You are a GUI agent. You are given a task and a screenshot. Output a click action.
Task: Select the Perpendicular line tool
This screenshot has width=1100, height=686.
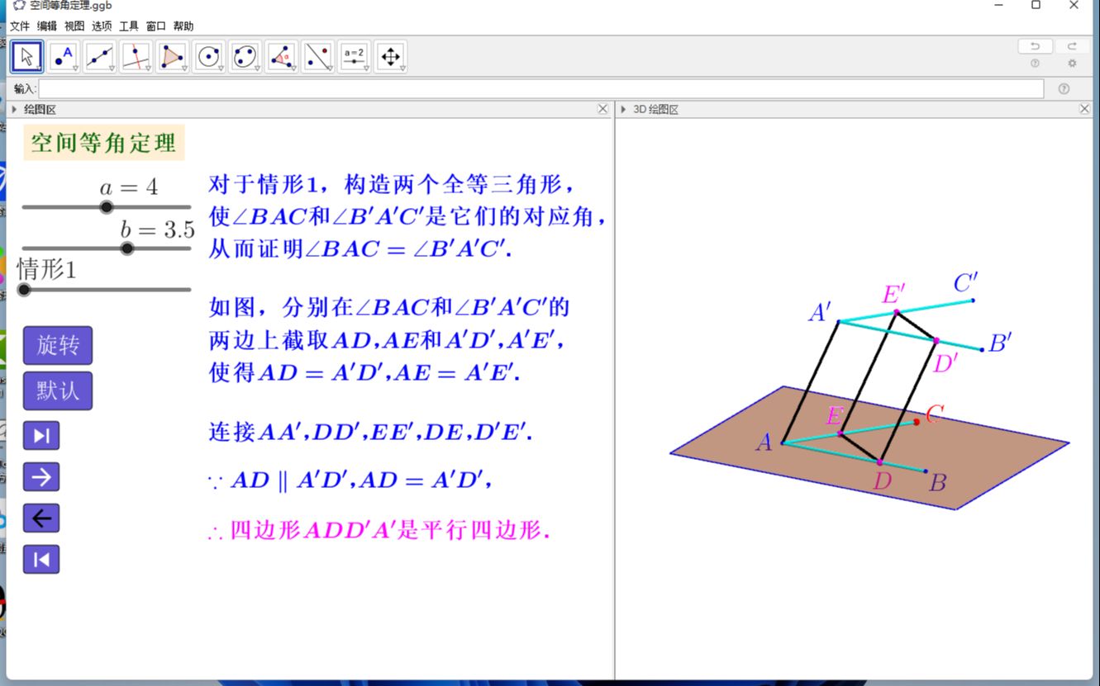[136, 57]
